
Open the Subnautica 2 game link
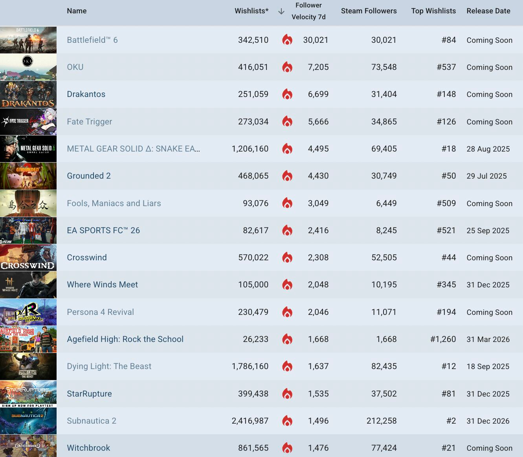(92, 421)
